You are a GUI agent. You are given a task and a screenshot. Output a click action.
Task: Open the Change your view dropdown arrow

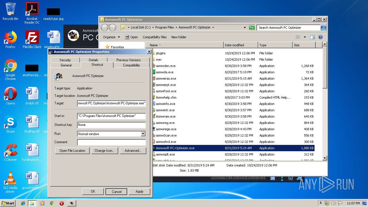pyautogui.click(x=305, y=37)
